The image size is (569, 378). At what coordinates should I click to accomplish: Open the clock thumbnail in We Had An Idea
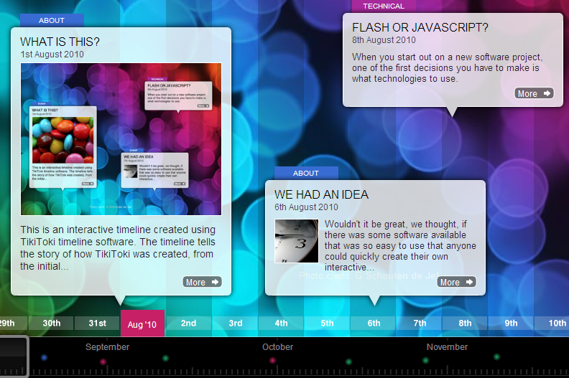click(297, 241)
